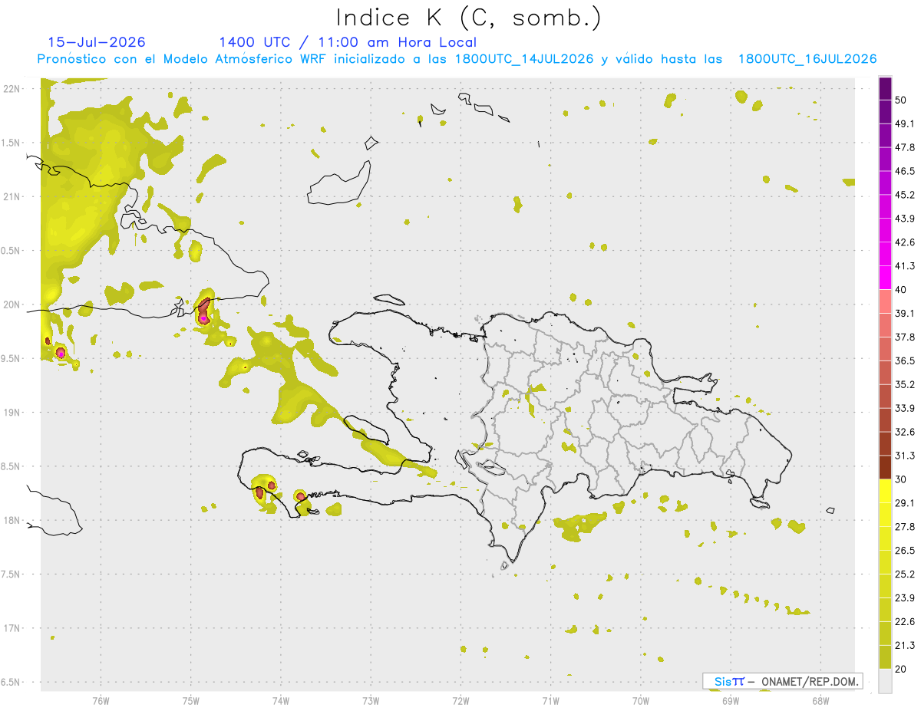The width and height of the screenshot is (921, 711).
Task: Click the color scale value '39.1'
Action: 904,313
